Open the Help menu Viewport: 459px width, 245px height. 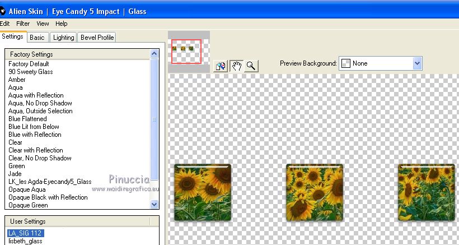62,24
